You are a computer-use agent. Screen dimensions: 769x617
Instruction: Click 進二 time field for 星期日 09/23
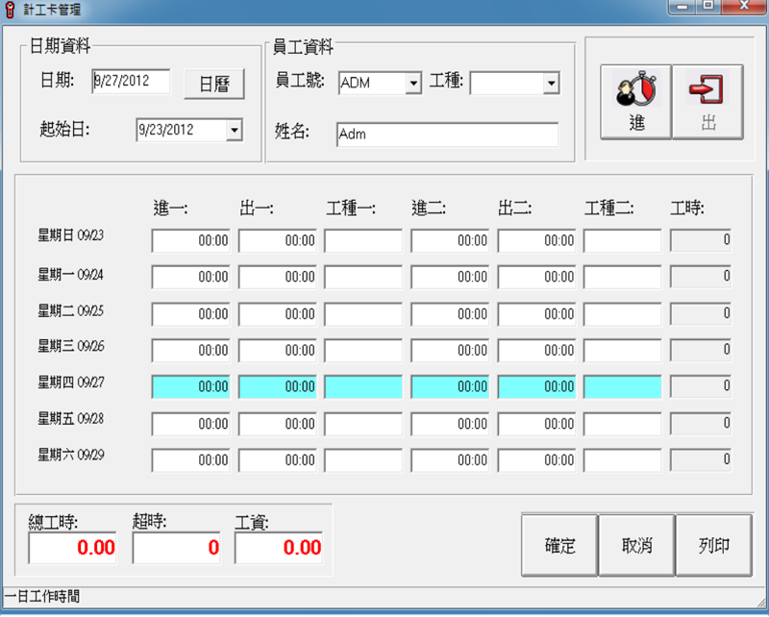pyautogui.click(x=450, y=240)
